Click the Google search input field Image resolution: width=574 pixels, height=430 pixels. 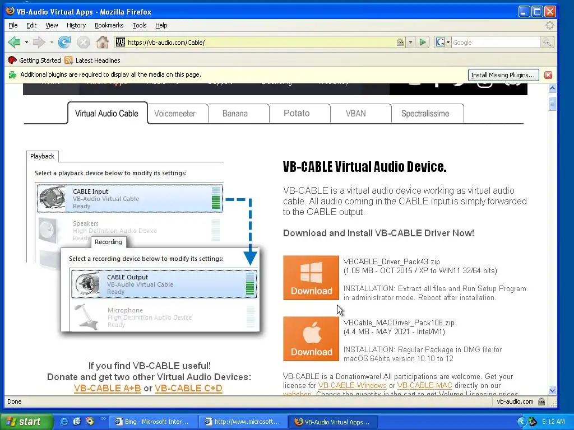496,43
